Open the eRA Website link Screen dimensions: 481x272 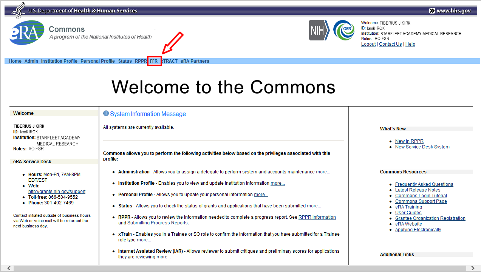pos(408,224)
